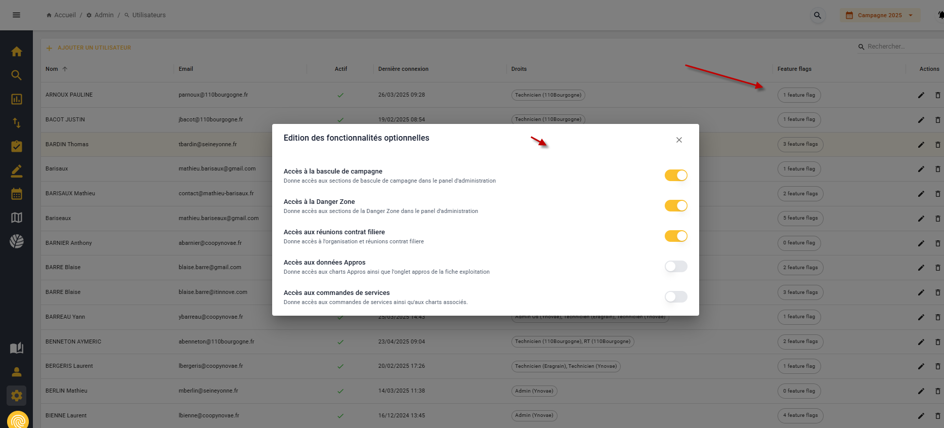944x428 pixels.
Task: Click Ajouter un utilisateur button
Action: 89,48
